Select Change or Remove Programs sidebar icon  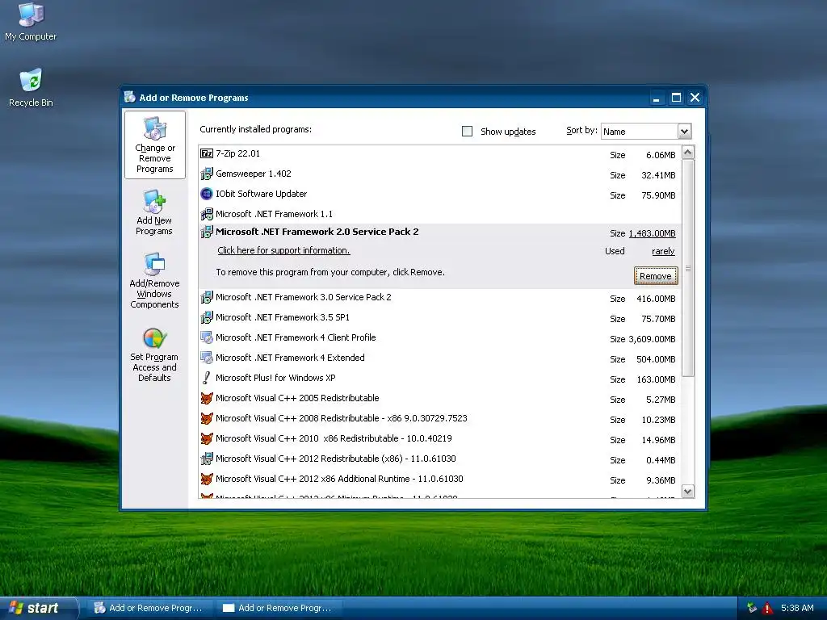click(154, 145)
